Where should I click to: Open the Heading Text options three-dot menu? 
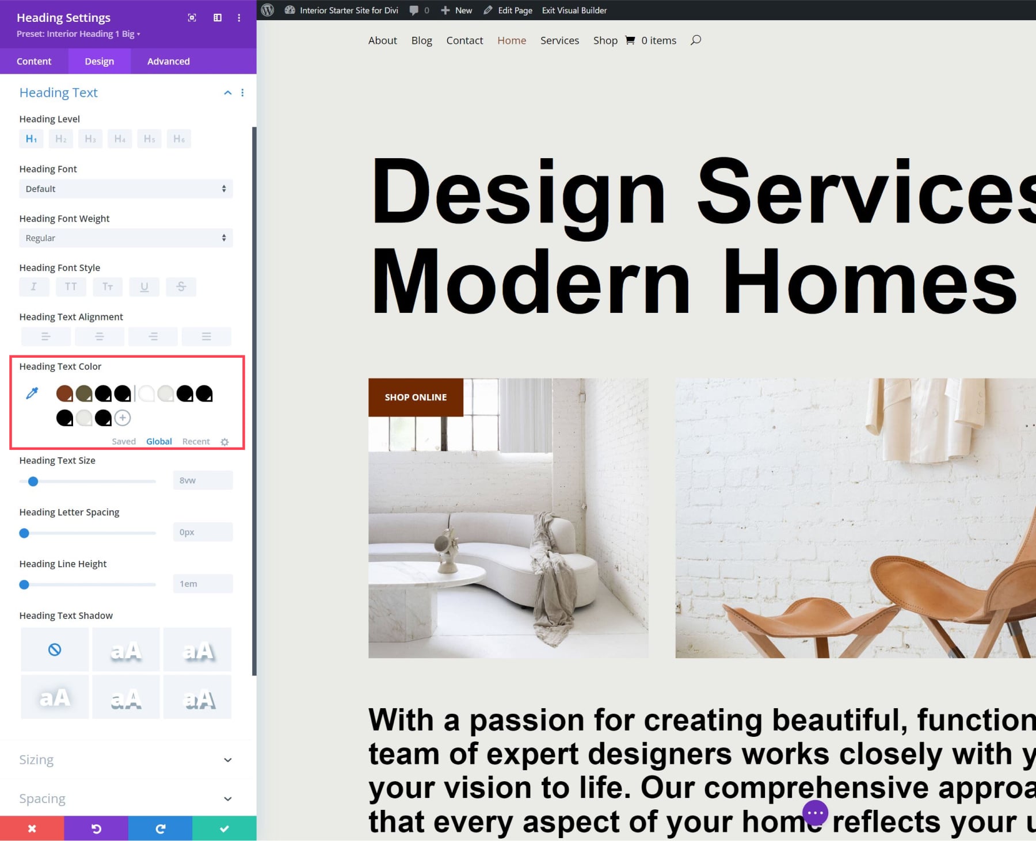(x=242, y=93)
